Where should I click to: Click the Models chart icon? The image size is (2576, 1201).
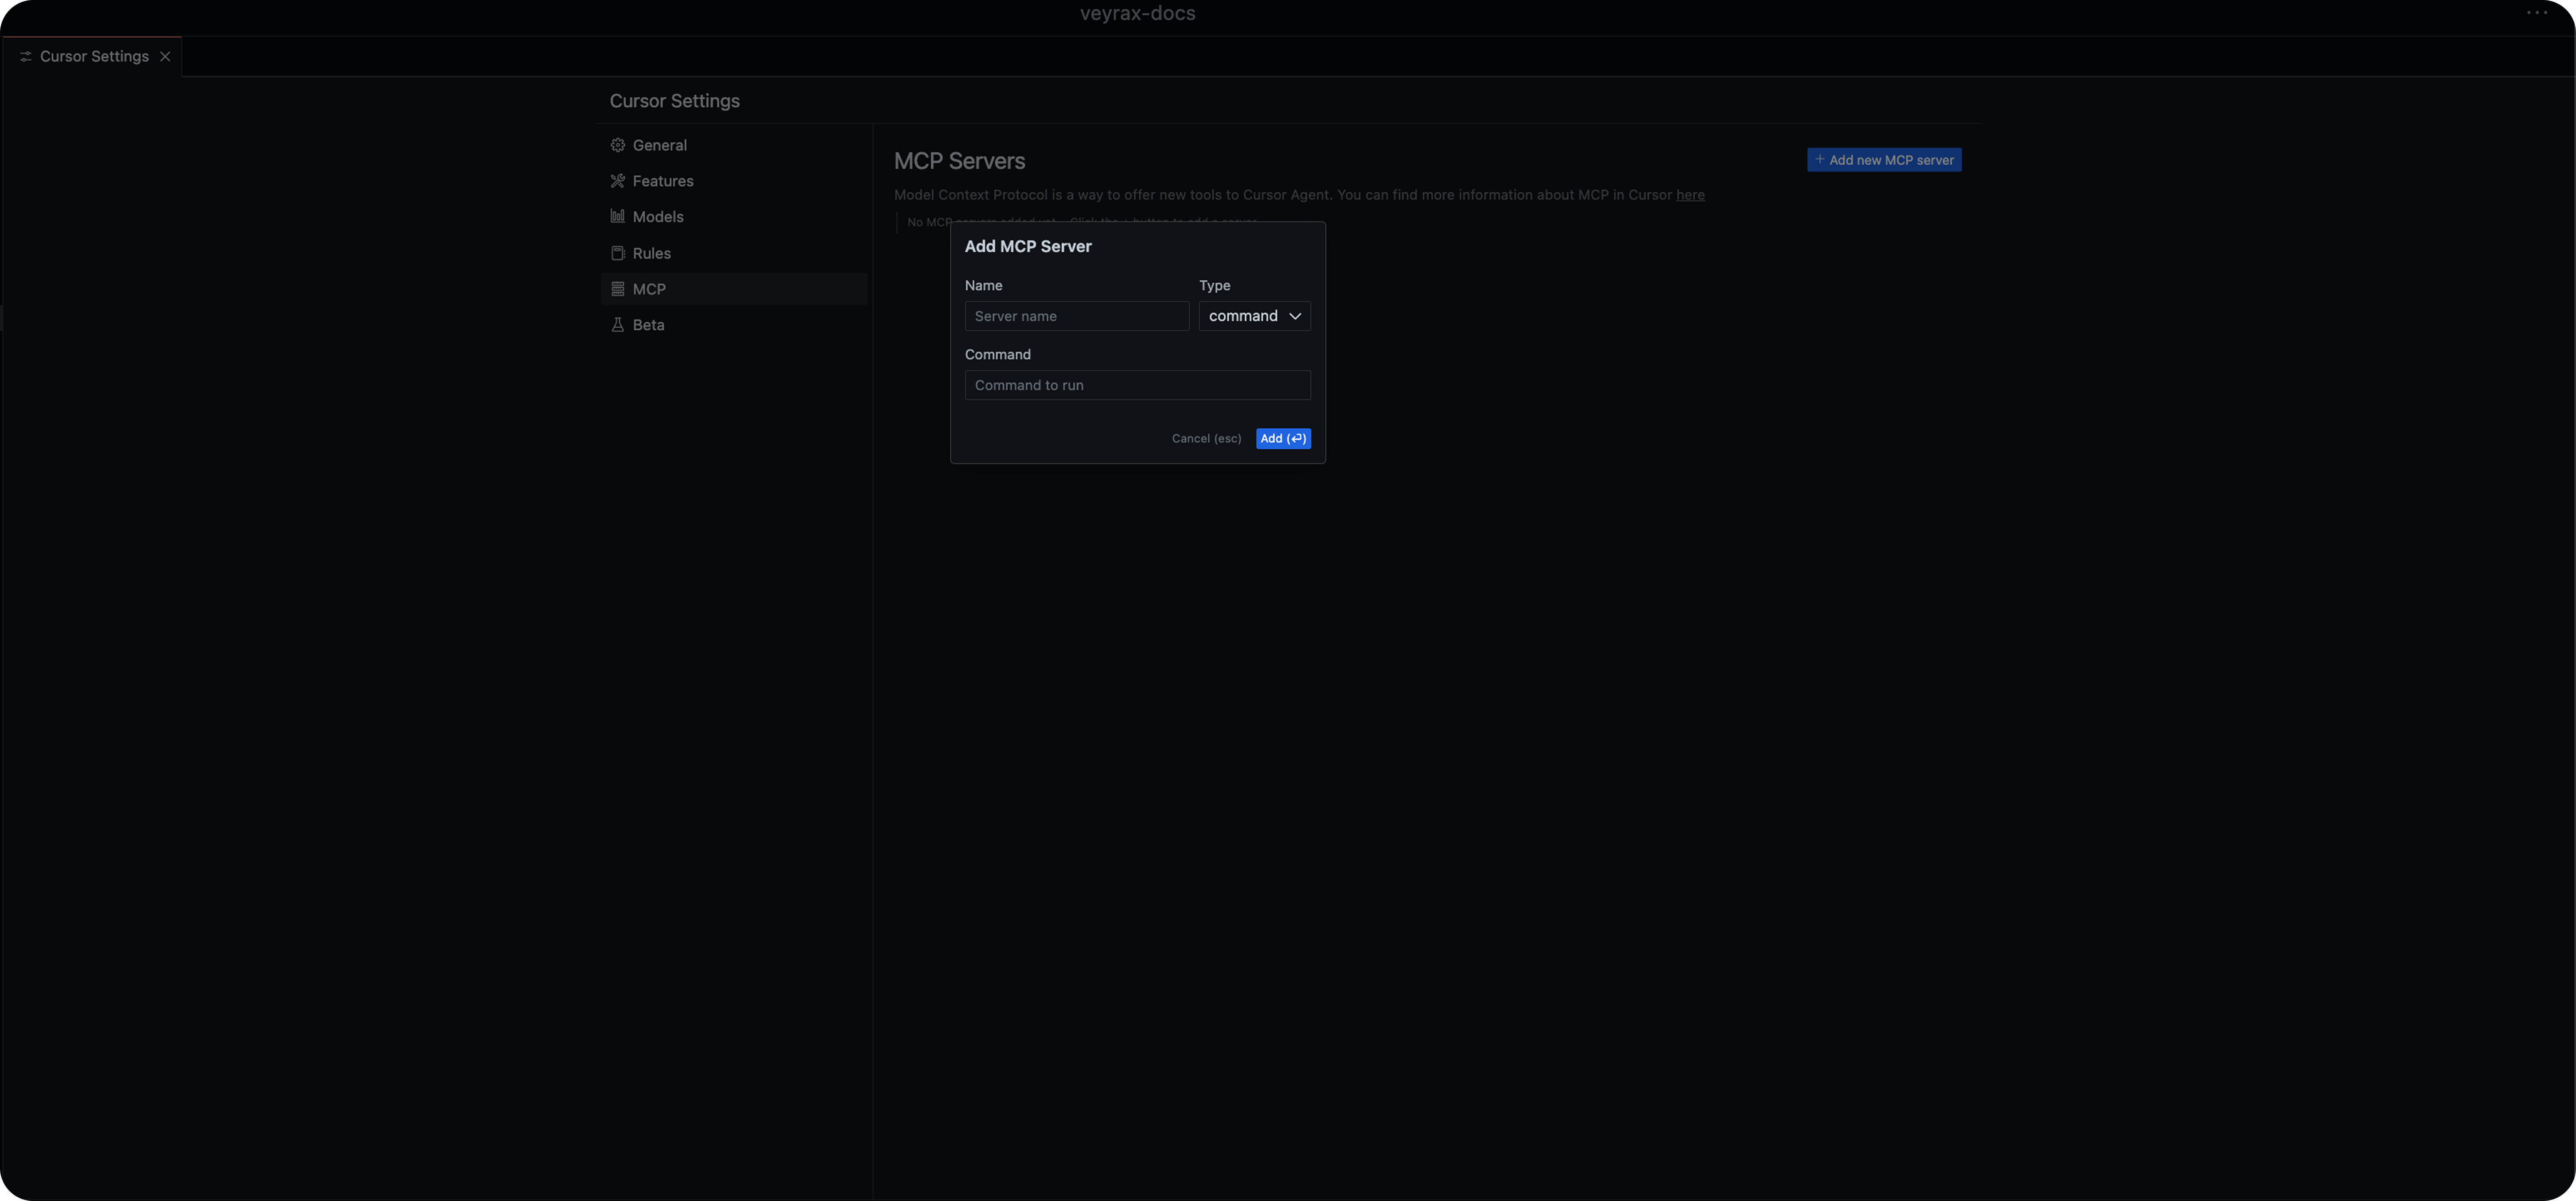point(618,216)
